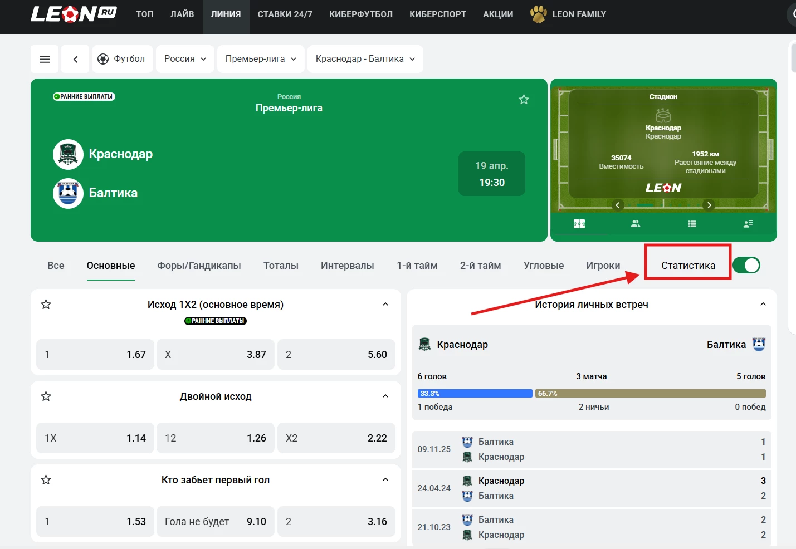Open the standings table list icon
This screenshot has height=549, width=796.
pos(692,224)
